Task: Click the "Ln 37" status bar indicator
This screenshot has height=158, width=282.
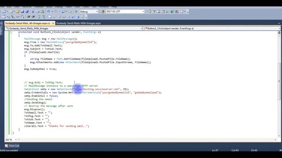Action: pos(215,150)
